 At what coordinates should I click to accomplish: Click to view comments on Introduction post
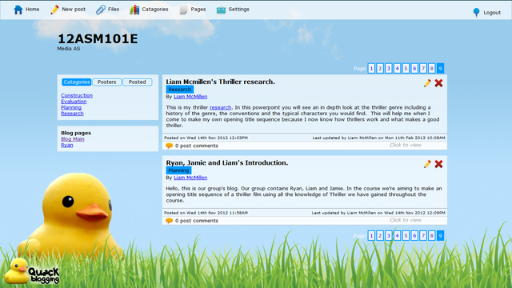click(406, 220)
